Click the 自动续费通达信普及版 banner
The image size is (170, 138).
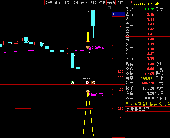tap(146, 104)
